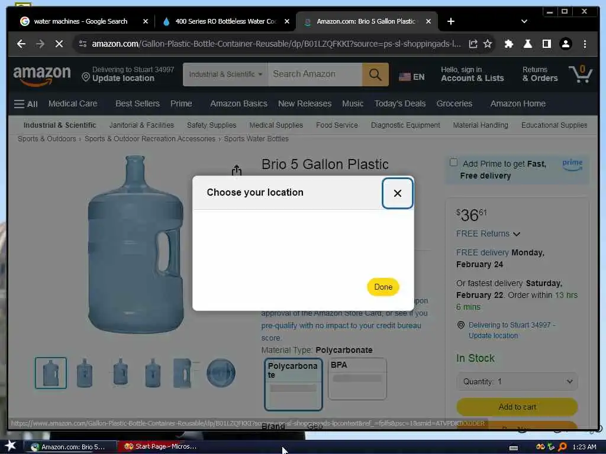The image size is (606, 454).
Task: Open the EN language selector
Action: click(x=412, y=77)
